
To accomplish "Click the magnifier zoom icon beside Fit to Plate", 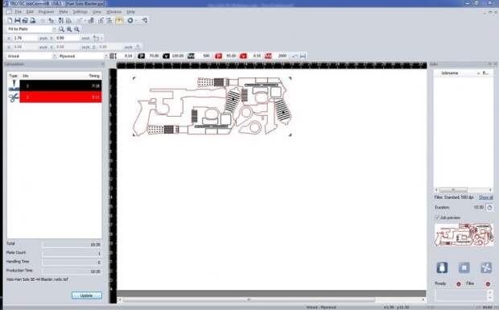I will (61, 29).
